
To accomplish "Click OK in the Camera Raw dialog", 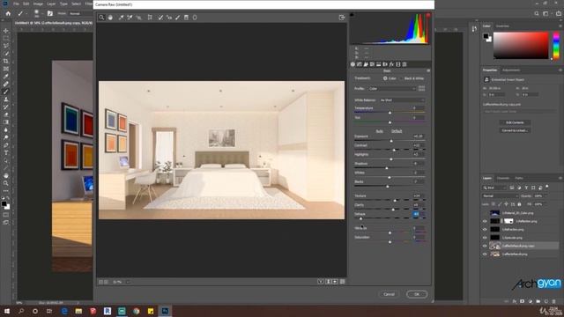I will (x=417, y=294).
